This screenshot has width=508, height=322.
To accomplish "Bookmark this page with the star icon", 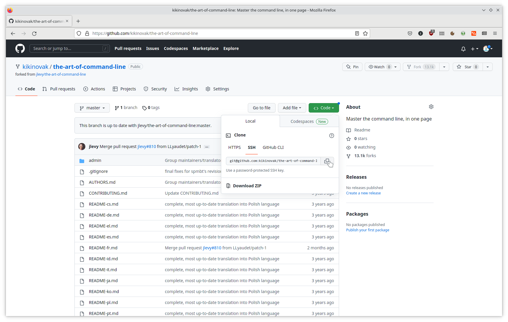I will [365, 33].
